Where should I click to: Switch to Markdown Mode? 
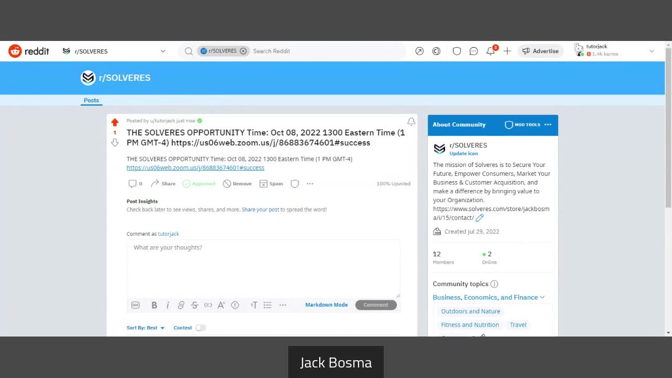coord(327,305)
